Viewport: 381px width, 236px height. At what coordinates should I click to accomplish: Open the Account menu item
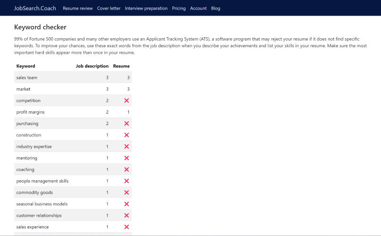point(198,8)
